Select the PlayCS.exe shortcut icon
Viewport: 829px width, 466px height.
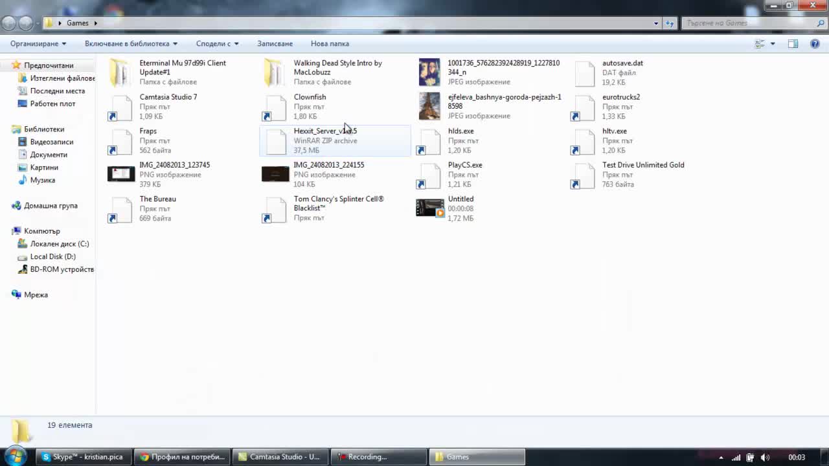(429, 175)
